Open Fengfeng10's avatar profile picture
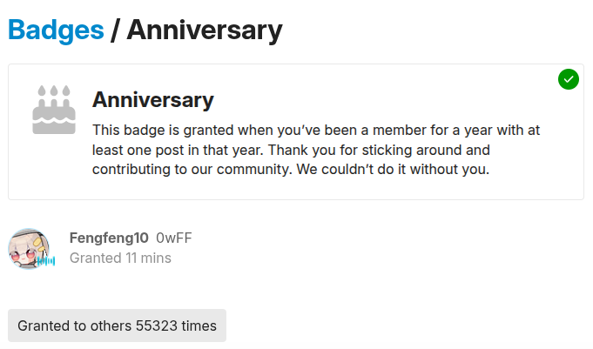The width and height of the screenshot is (593, 349). click(29, 248)
